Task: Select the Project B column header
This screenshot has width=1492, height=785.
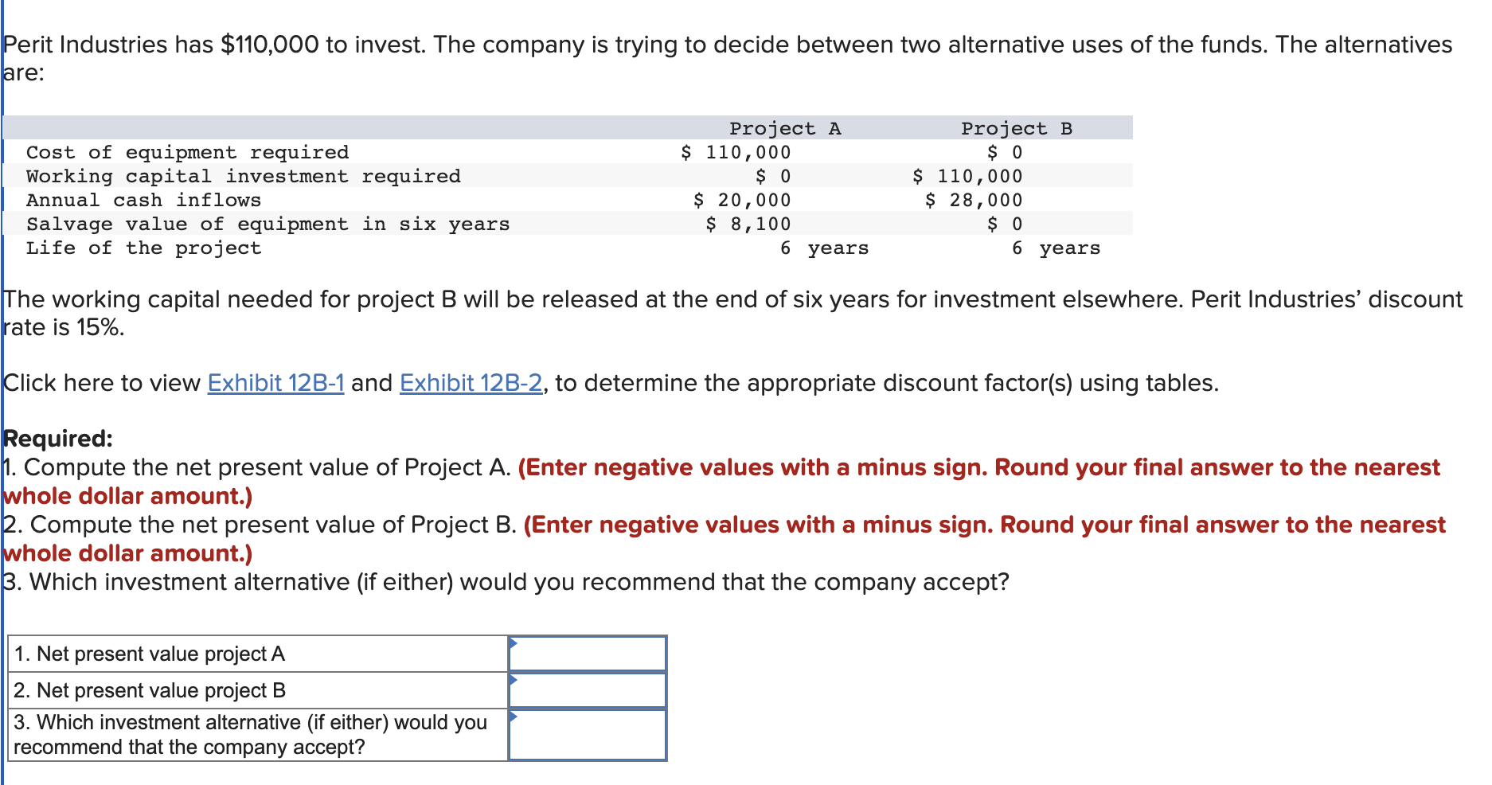Action: (1017, 128)
